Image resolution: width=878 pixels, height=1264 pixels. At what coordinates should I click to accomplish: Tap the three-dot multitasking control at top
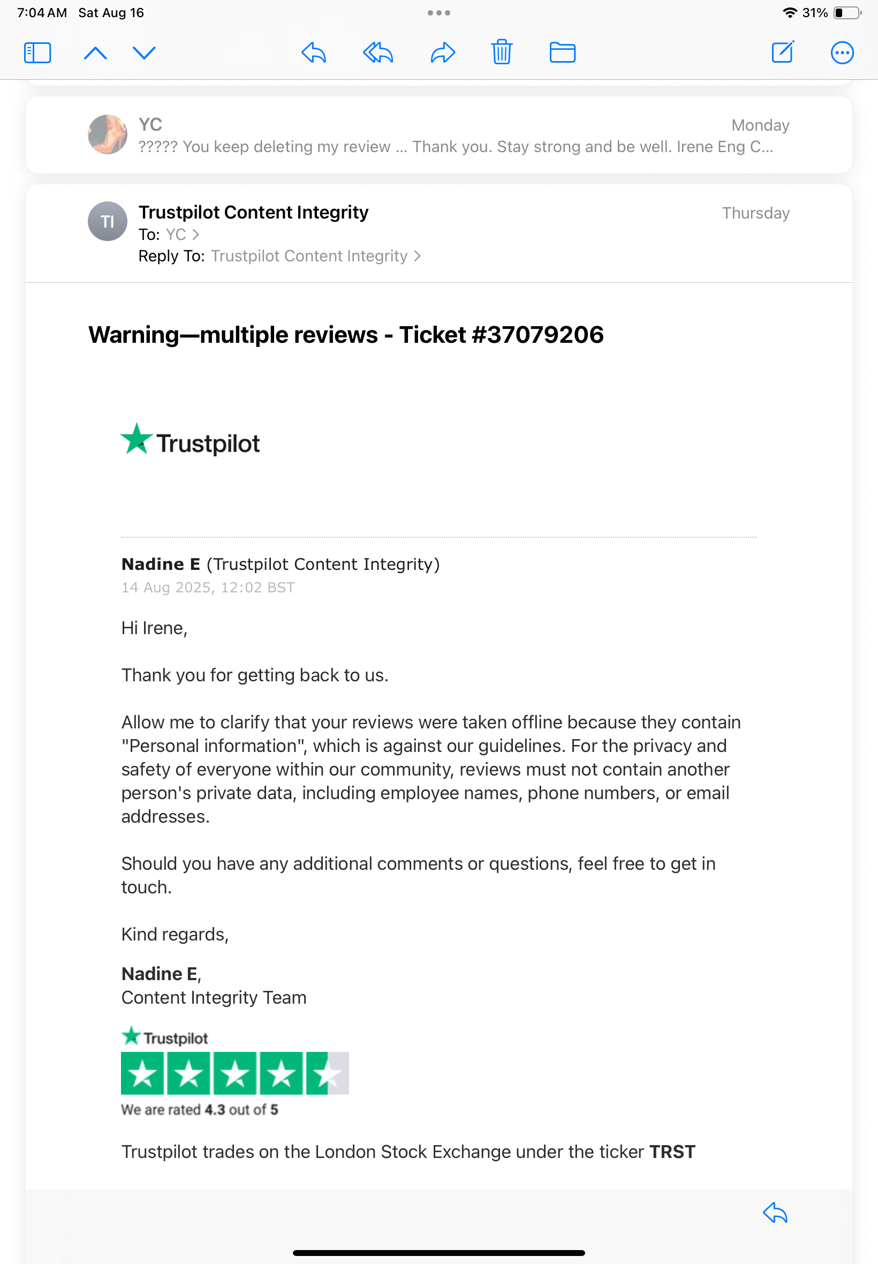(x=438, y=13)
